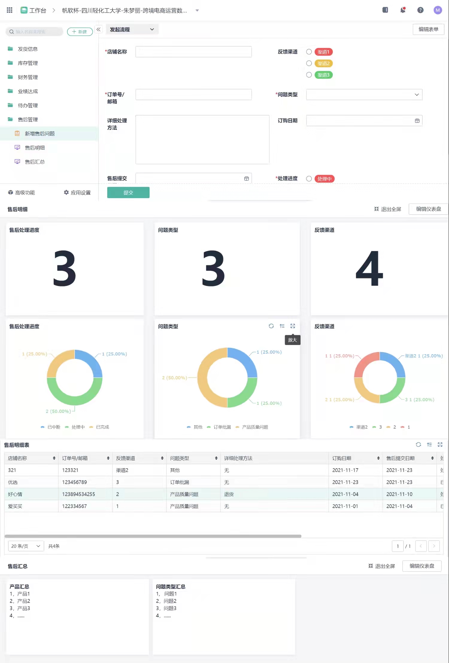Refresh the 售后明细表 table
This screenshot has width=449, height=663.
pos(418,445)
